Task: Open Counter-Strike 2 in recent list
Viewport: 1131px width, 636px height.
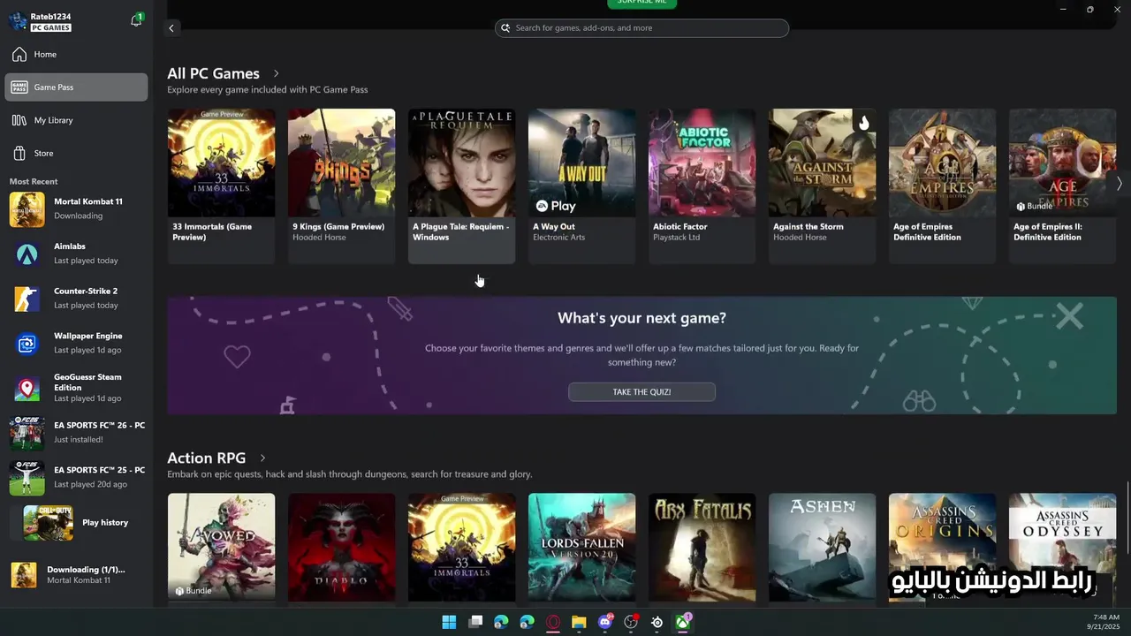Action: pos(77,299)
